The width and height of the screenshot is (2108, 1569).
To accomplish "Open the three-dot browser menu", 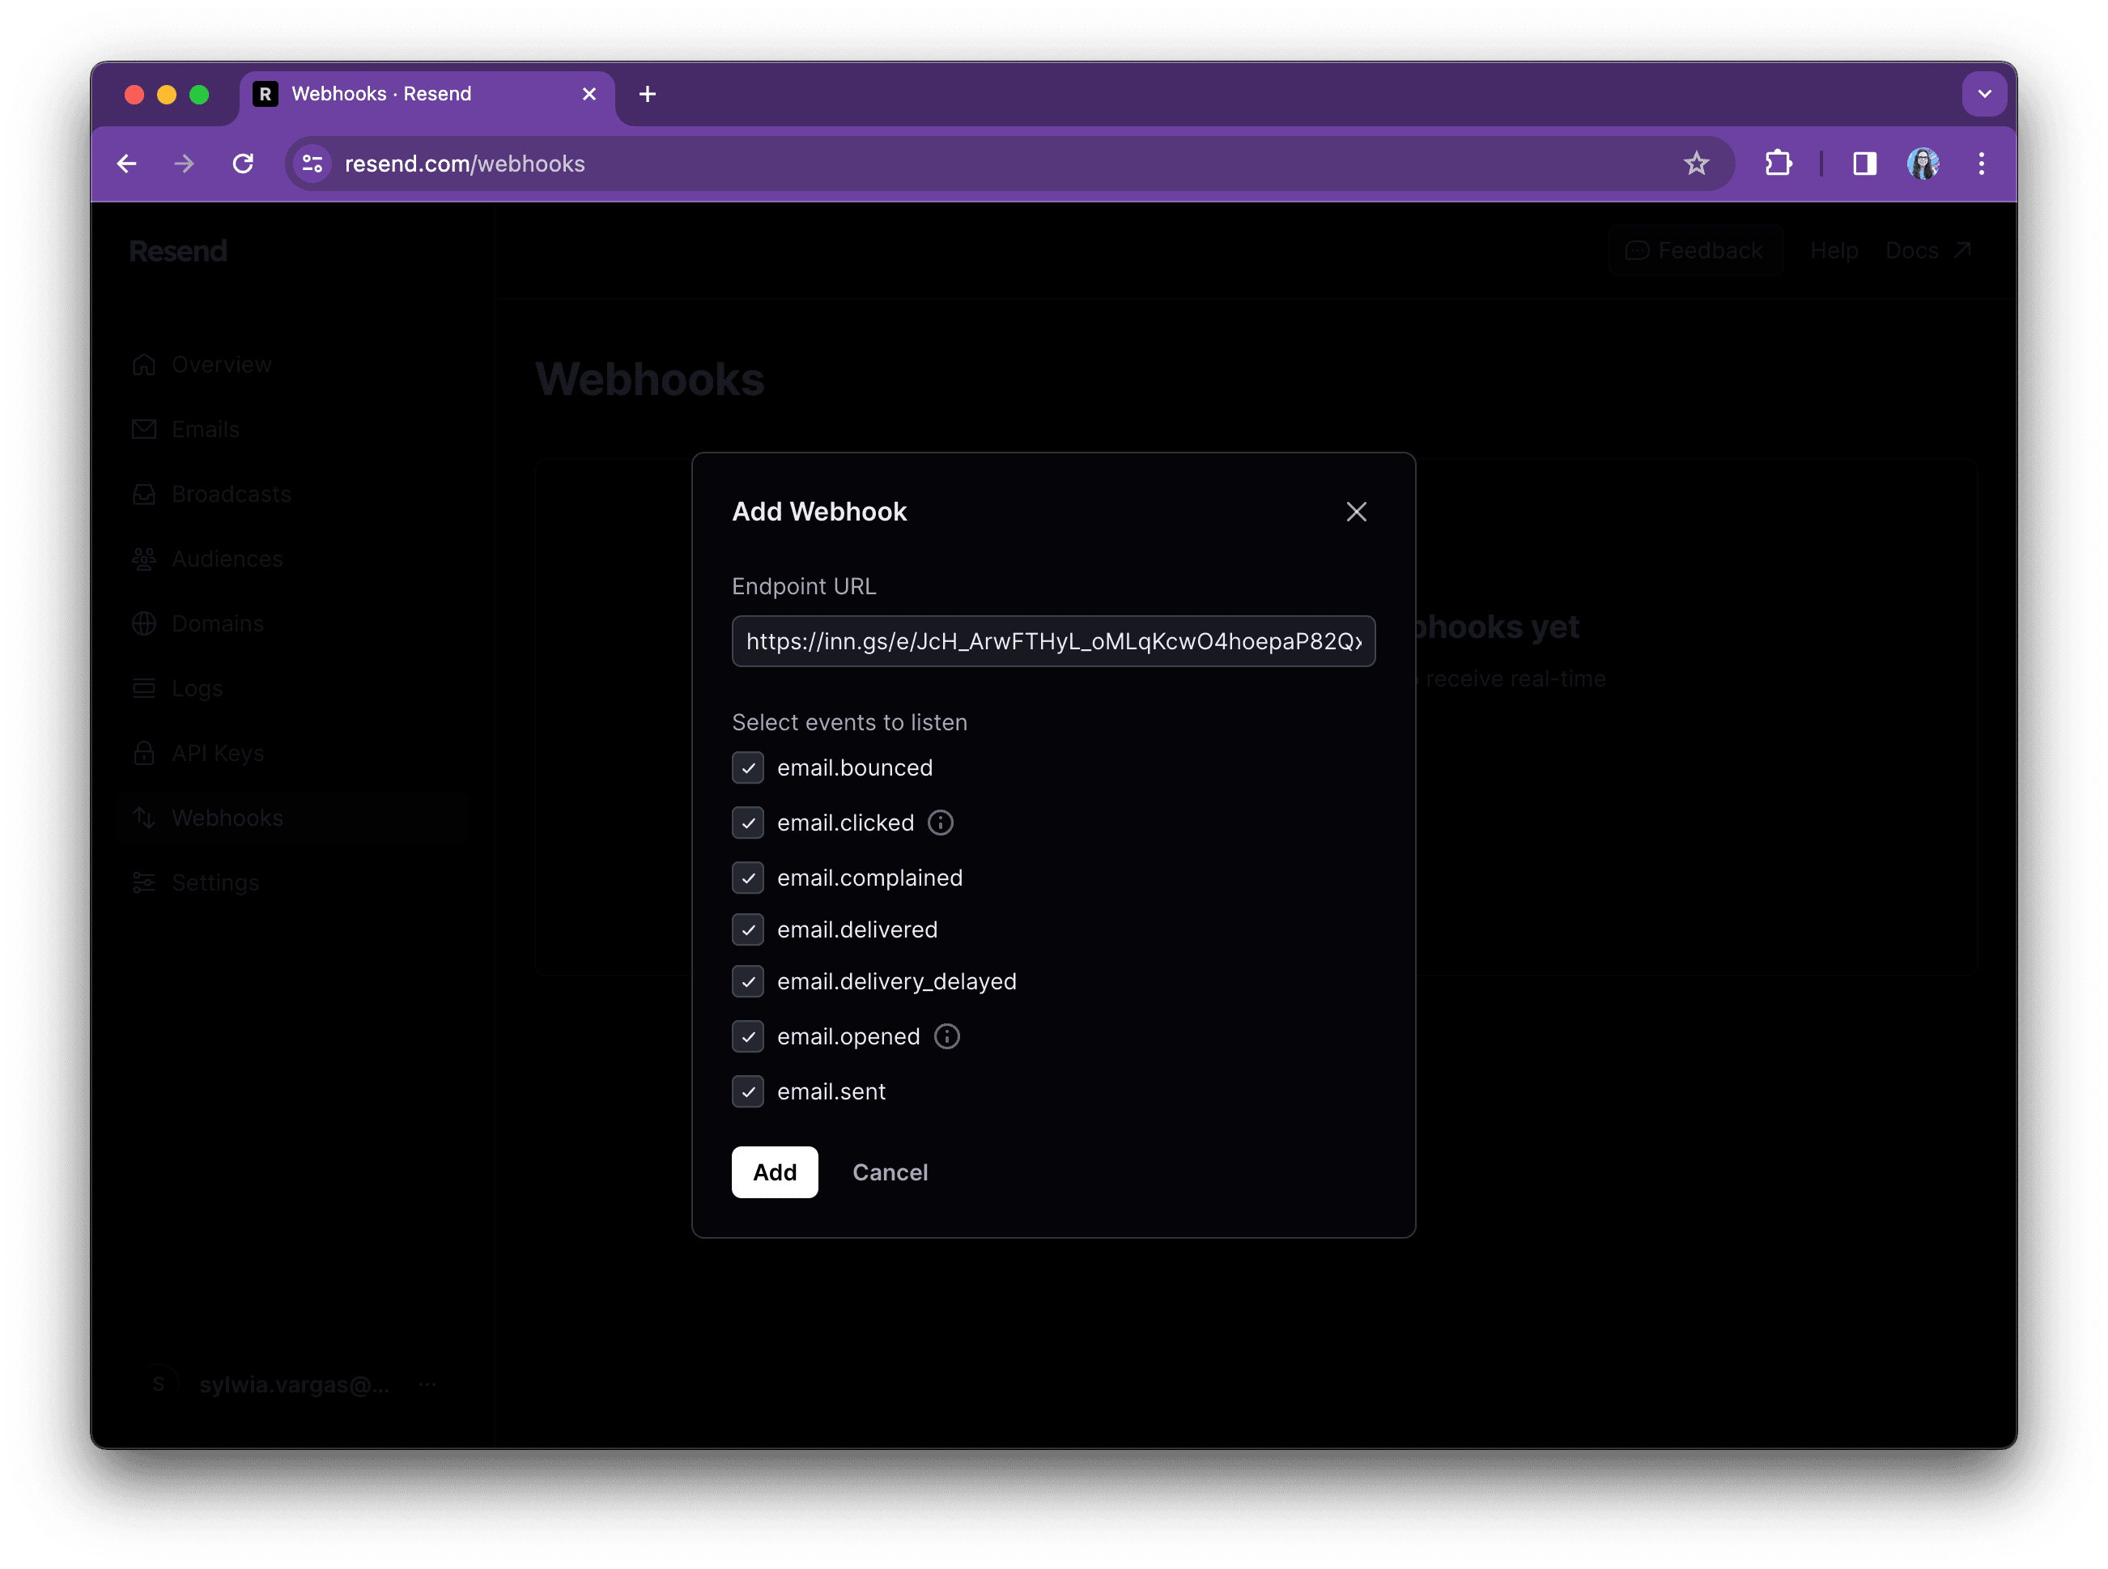I will click(1982, 164).
